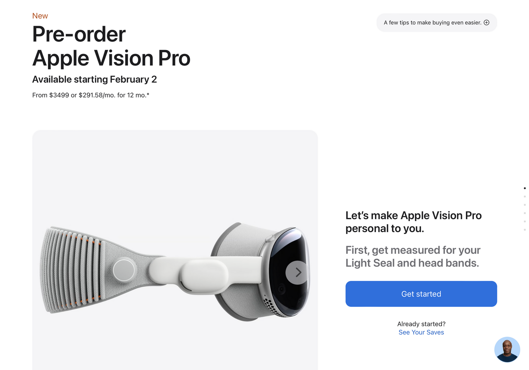Image resolution: width=529 pixels, height=370 pixels.
Task: Click the Digital Crown on the headset
Action: (x=270, y=238)
